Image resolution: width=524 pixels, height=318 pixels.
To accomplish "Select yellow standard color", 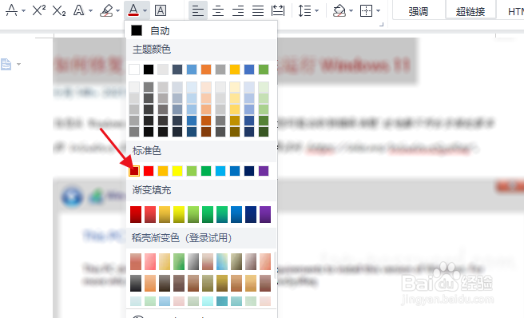I will coord(177,171).
